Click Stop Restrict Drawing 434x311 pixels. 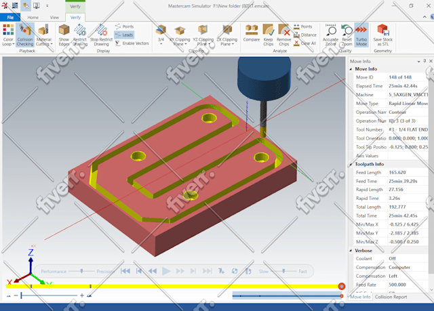(101, 35)
